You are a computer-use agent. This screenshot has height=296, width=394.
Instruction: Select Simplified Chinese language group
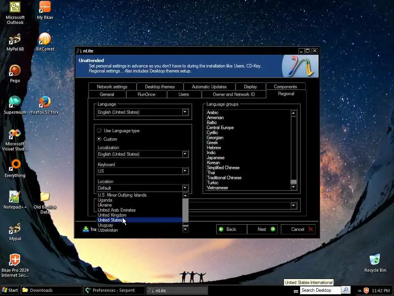(223, 168)
